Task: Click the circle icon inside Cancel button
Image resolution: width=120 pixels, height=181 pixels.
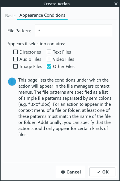Action: pos(63,172)
